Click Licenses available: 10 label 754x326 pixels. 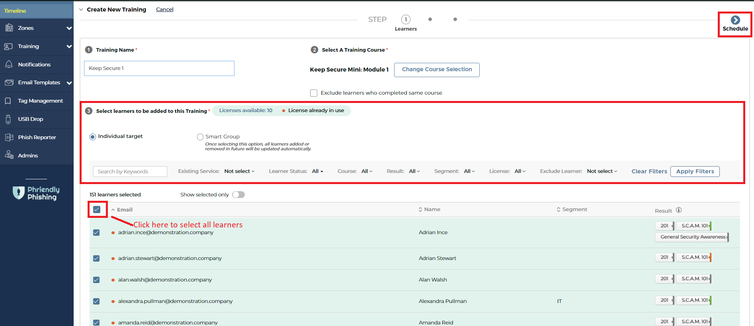click(x=246, y=111)
